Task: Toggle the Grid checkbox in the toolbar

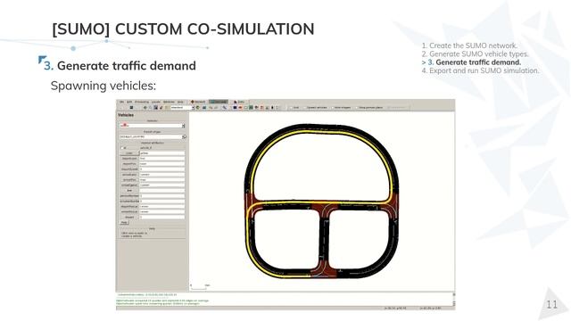Action: (x=291, y=108)
